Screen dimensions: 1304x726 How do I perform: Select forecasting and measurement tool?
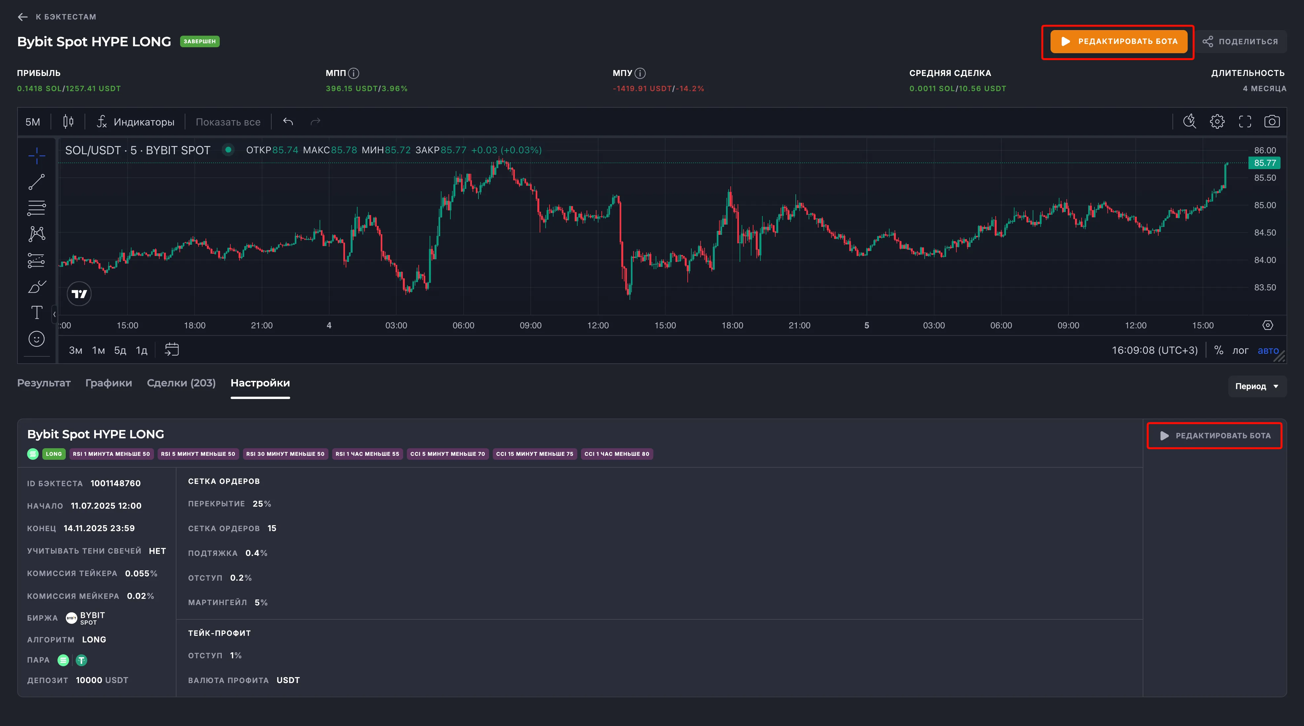(x=36, y=260)
